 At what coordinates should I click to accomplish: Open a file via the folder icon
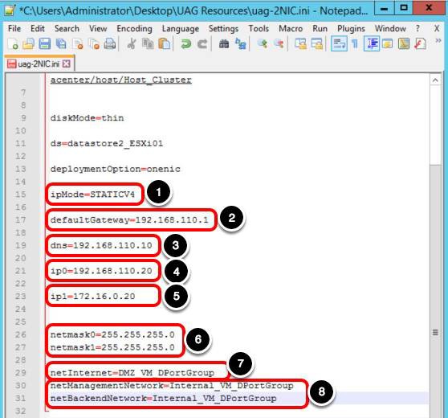click(x=29, y=44)
